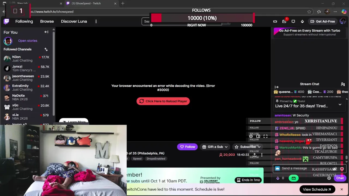The height and width of the screenshot is (196, 349).
Task: Open video player settings gear
Action: click(x=251, y=136)
